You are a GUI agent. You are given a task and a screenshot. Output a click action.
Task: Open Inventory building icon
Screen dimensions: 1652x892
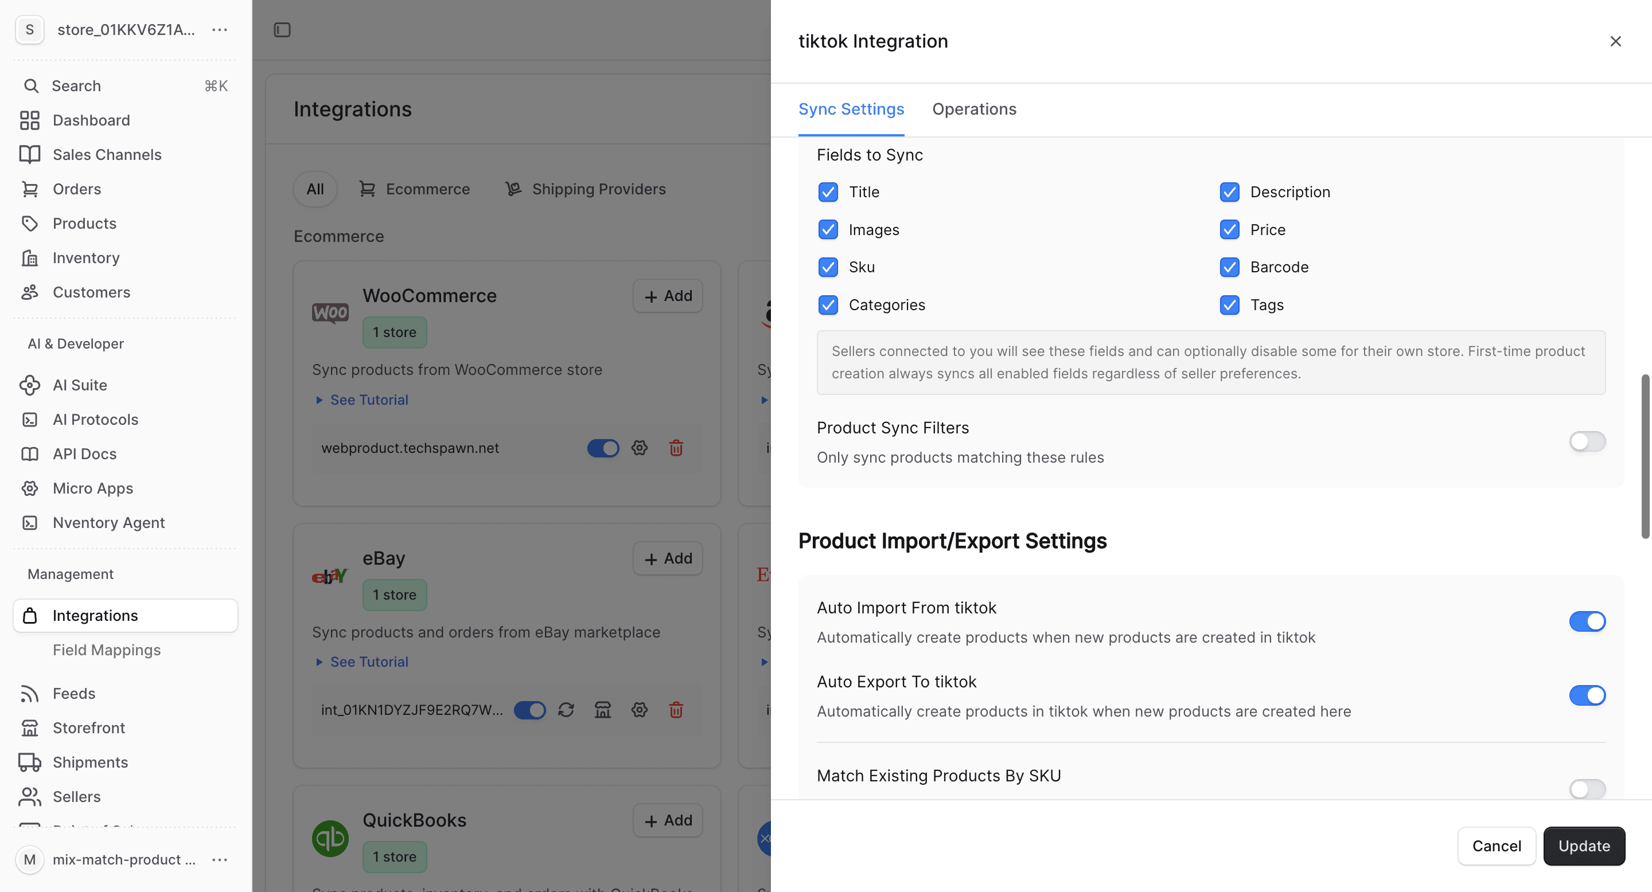29,257
